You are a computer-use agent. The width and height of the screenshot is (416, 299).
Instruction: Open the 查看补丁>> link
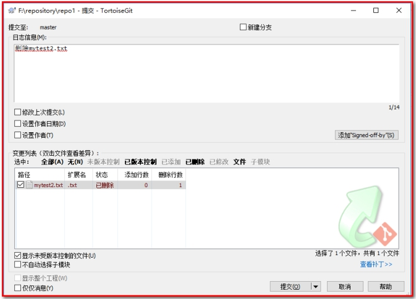(376, 264)
